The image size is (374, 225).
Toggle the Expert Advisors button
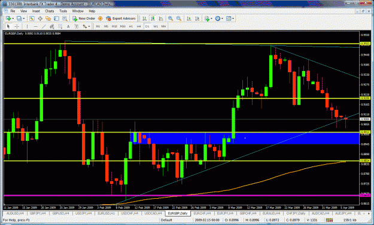121,19
